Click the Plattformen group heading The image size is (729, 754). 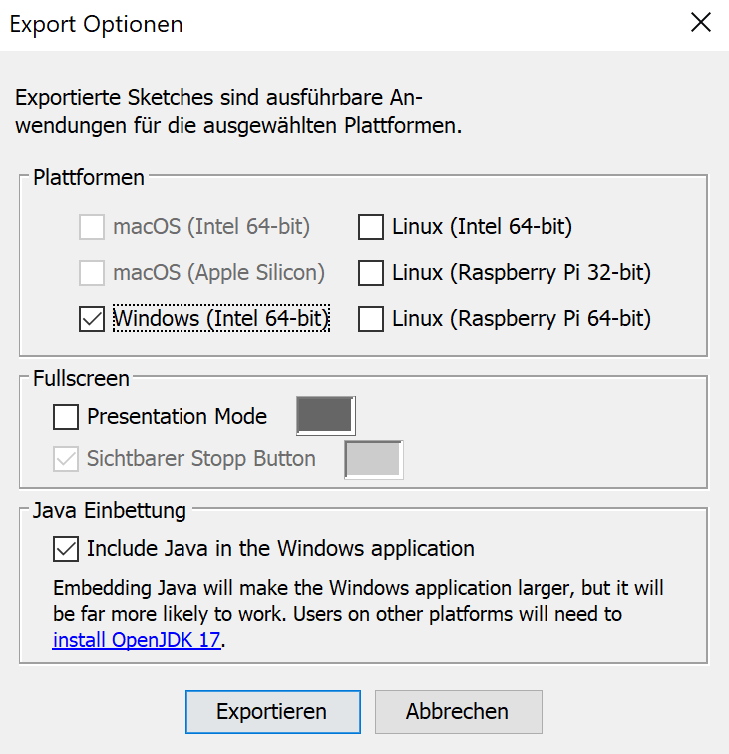tap(89, 178)
